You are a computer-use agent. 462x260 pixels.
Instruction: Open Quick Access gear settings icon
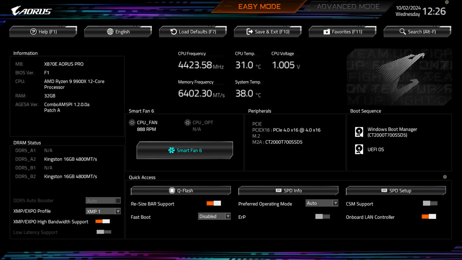[x=445, y=177]
